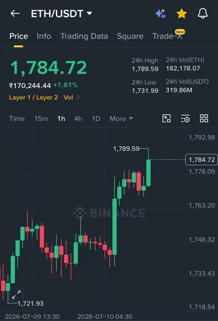Open the Square tab
Image resolution: width=218 pixels, height=321 pixels.
[130, 36]
